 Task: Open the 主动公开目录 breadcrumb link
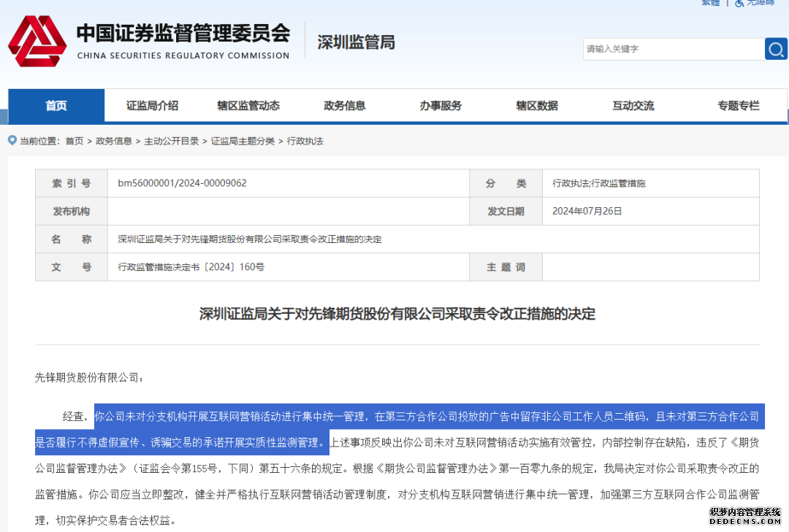tap(171, 142)
